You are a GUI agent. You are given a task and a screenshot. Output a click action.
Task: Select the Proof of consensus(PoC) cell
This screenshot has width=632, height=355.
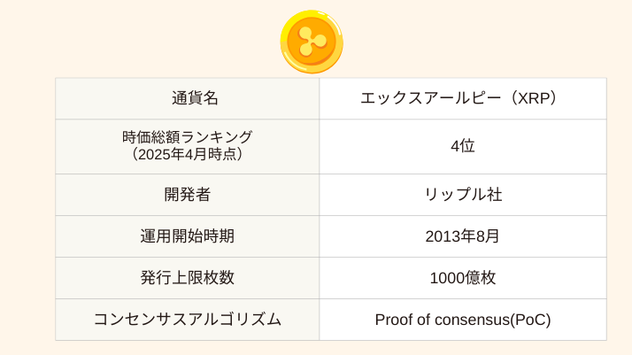click(x=463, y=320)
